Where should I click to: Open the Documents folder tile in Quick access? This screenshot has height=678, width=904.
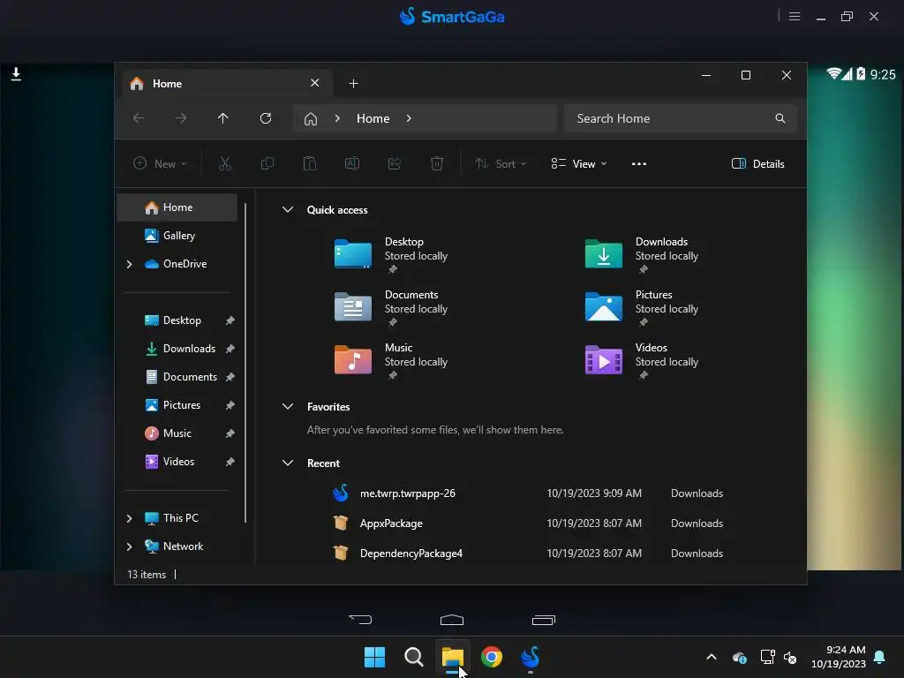pos(392,307)
